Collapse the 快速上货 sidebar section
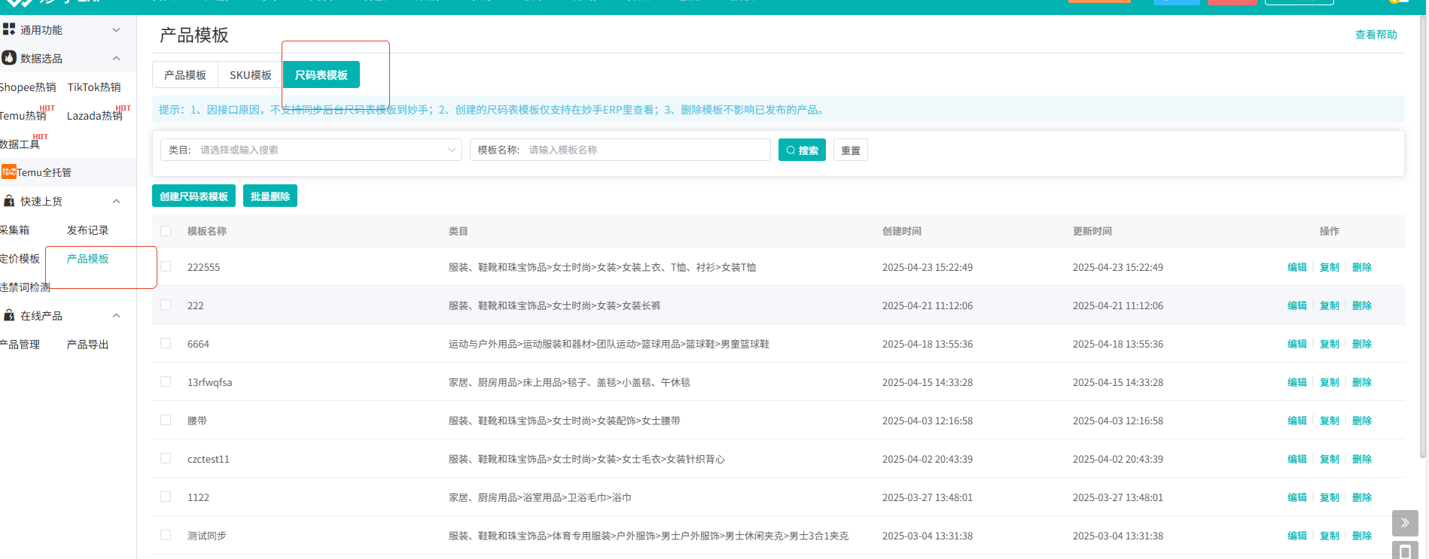The height and width of the screenshot is (559, 1429). click(116, 201)
